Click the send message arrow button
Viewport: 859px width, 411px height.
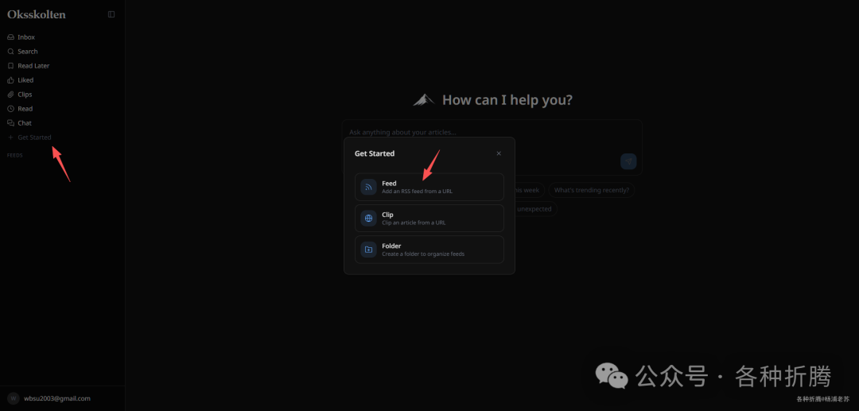click(x=628, y=161)
